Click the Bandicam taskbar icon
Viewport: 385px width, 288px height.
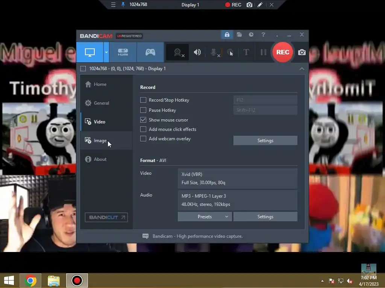[x=77, y=280]
